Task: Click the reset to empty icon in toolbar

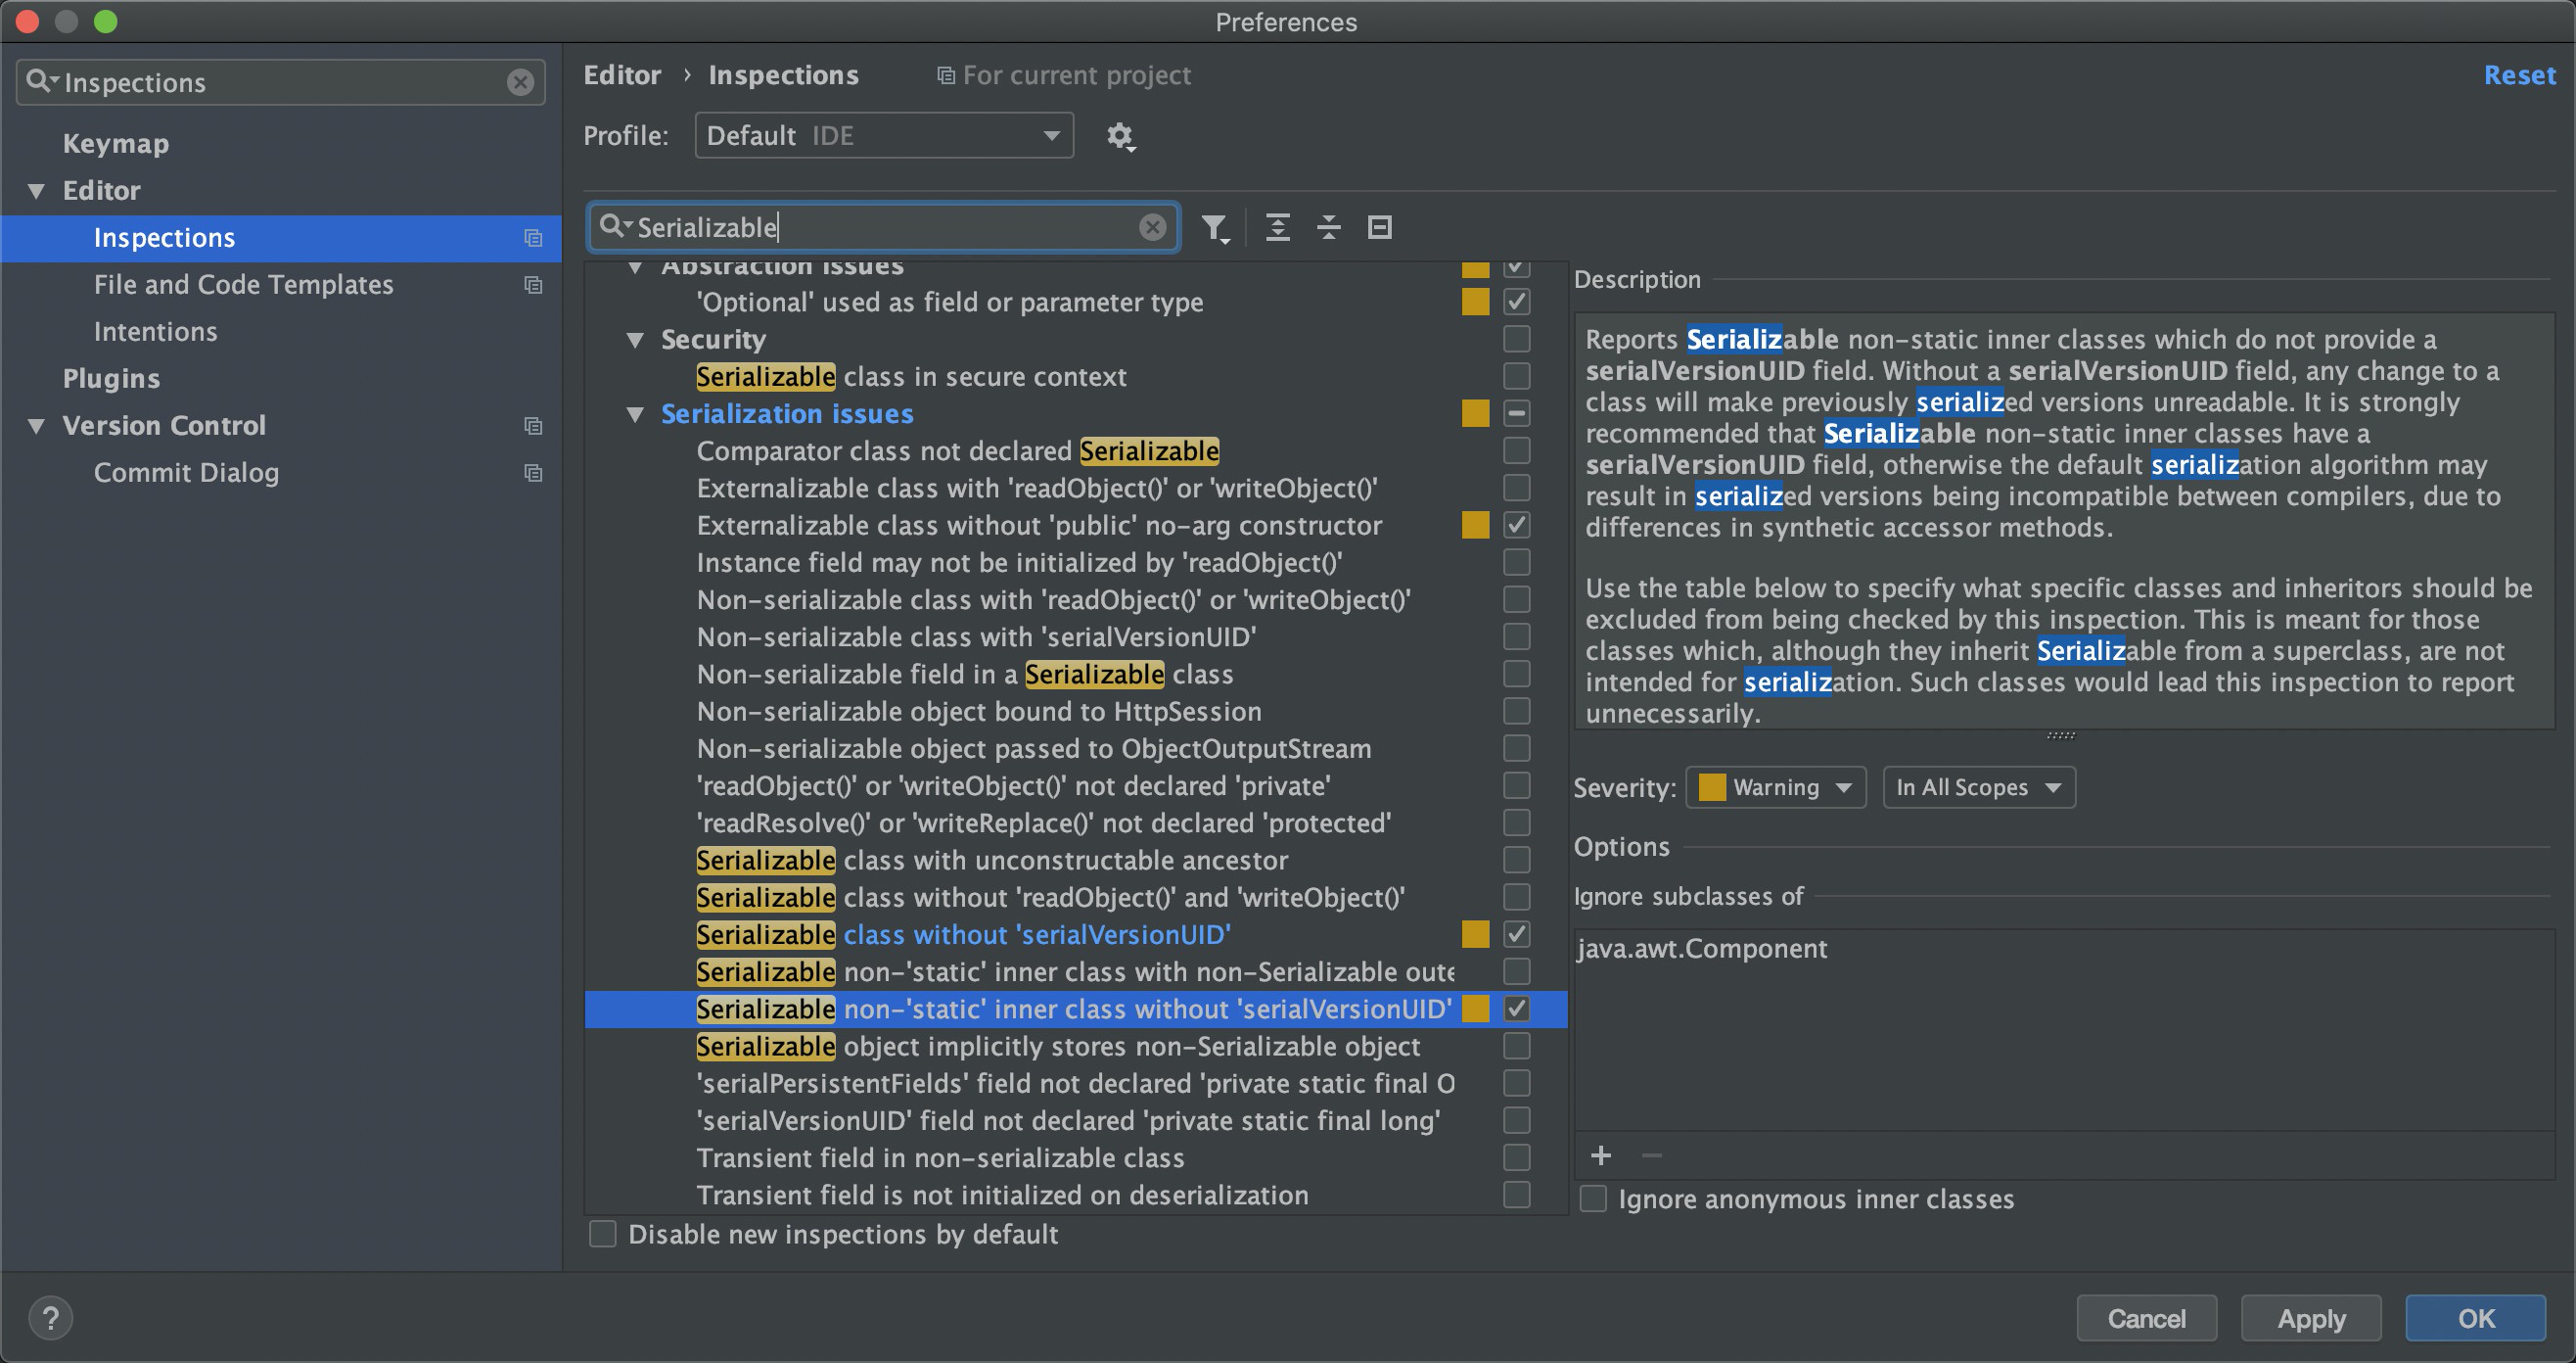Action: [1379, 227]
